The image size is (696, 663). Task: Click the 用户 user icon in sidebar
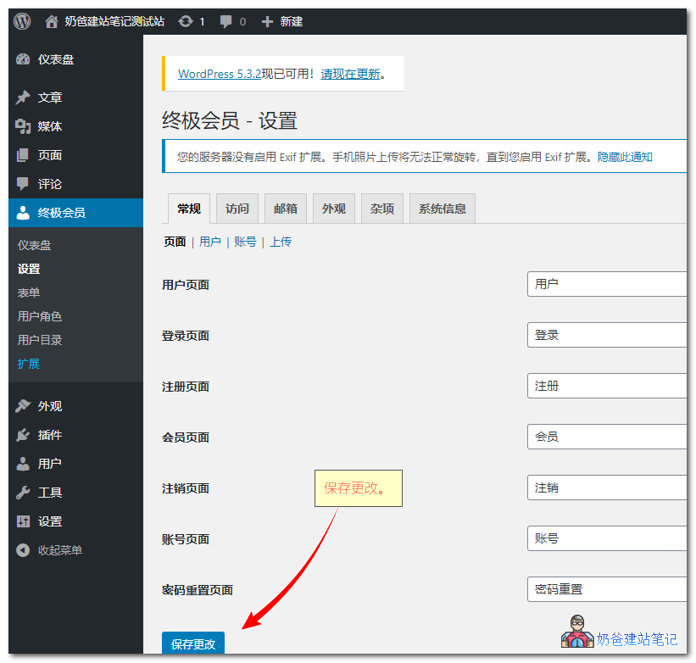23,464
